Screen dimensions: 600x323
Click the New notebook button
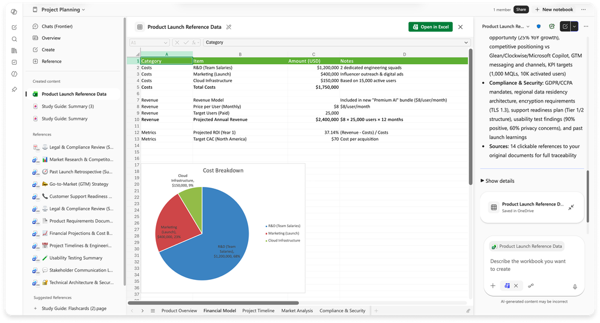[554, 10]
